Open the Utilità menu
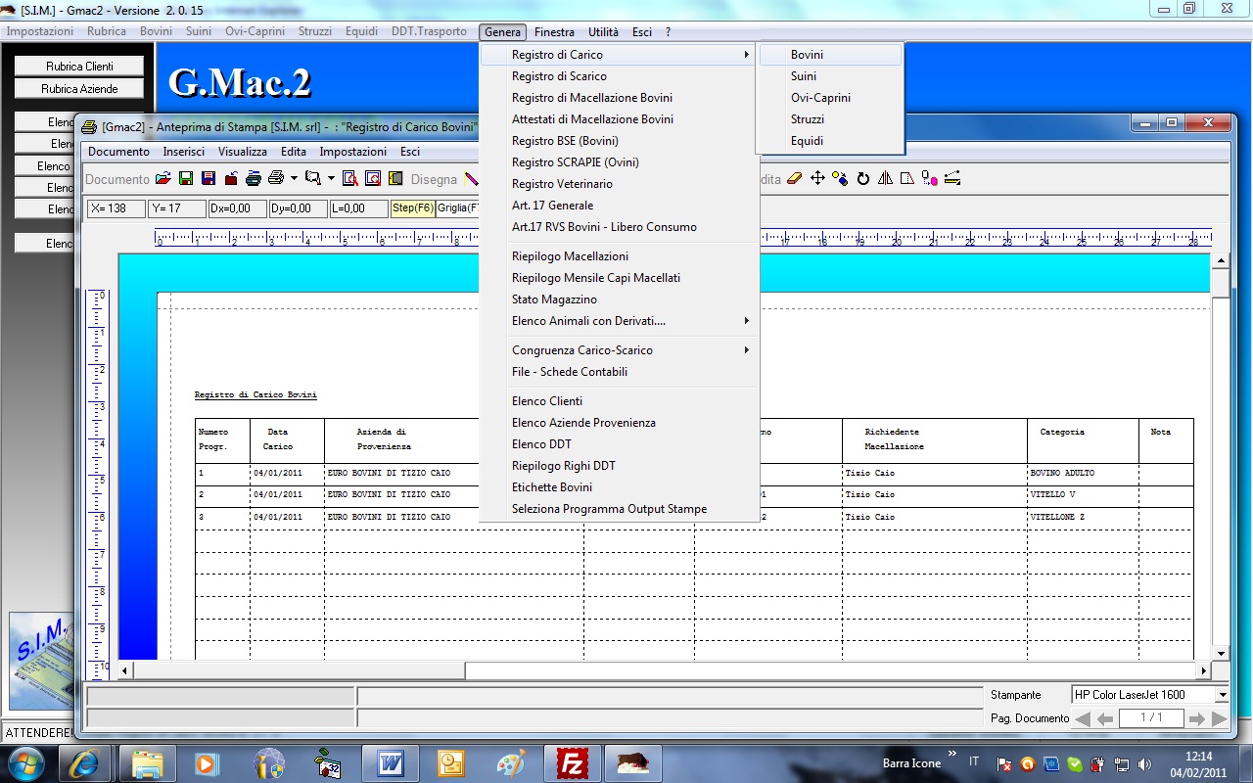 tap(603, 32)
